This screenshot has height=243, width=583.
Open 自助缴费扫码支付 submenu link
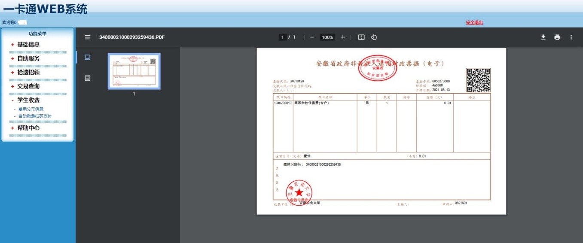35,116
